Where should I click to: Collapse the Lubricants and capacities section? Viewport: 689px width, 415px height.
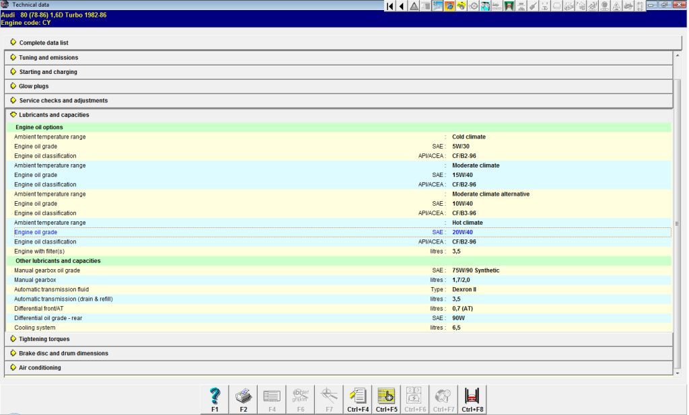click(x=339, y=114)
